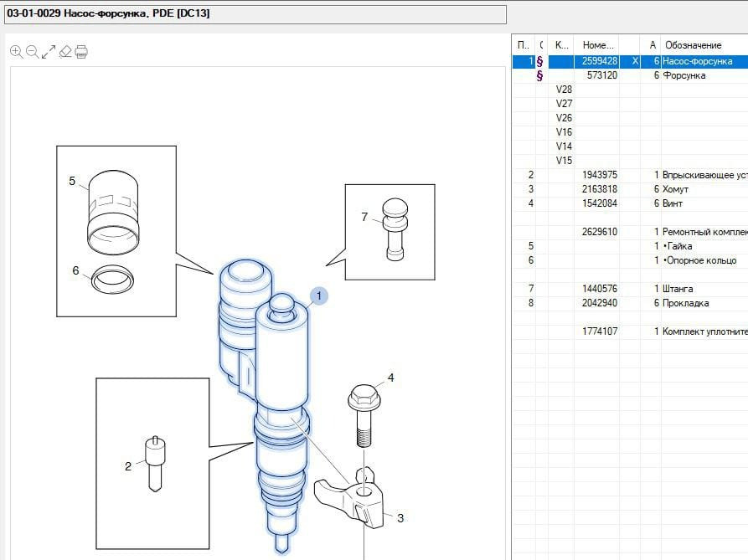The height and width of the screenshot is (560, 748).
Task: Print the diagram using the printer icon
Action: click(81, 52)
